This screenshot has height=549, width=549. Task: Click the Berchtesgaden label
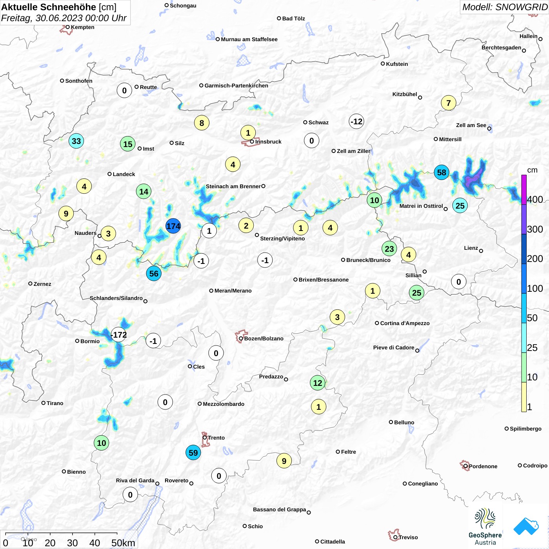pos(502,47)
